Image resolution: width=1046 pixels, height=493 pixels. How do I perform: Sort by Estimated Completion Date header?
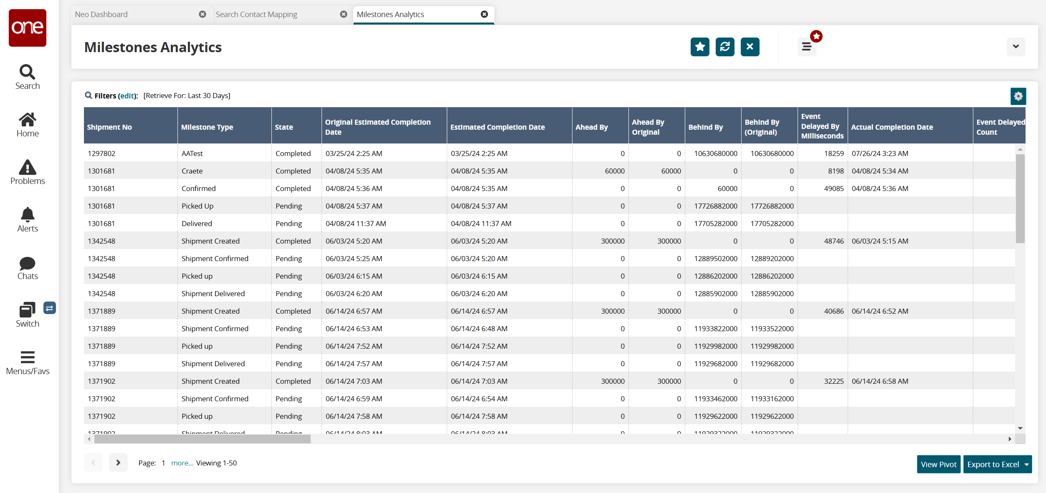pyautogui.click(x=509, y=126)
